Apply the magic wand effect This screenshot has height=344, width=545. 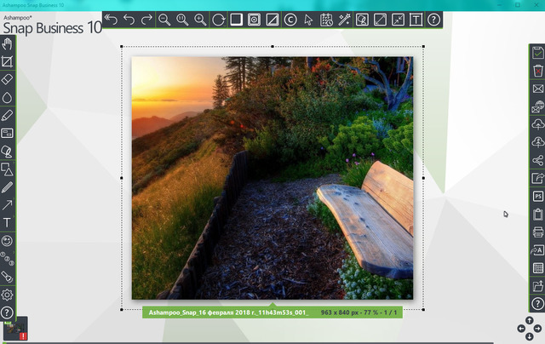(344, 19)
